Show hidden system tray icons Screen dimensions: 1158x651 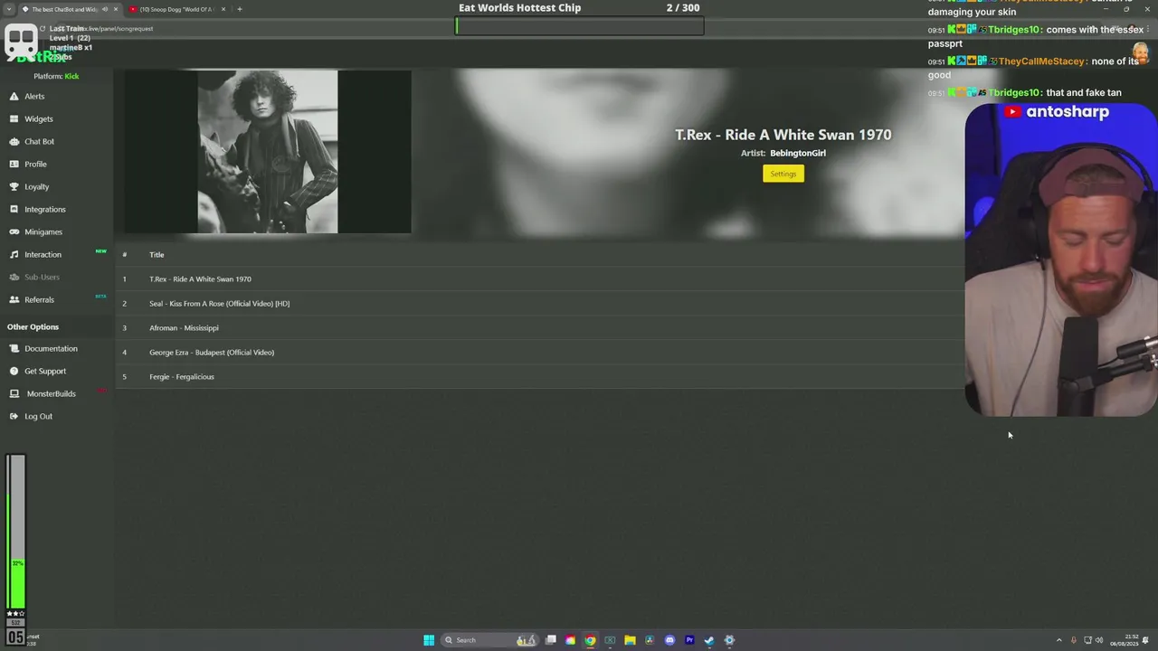point(1058,640)
